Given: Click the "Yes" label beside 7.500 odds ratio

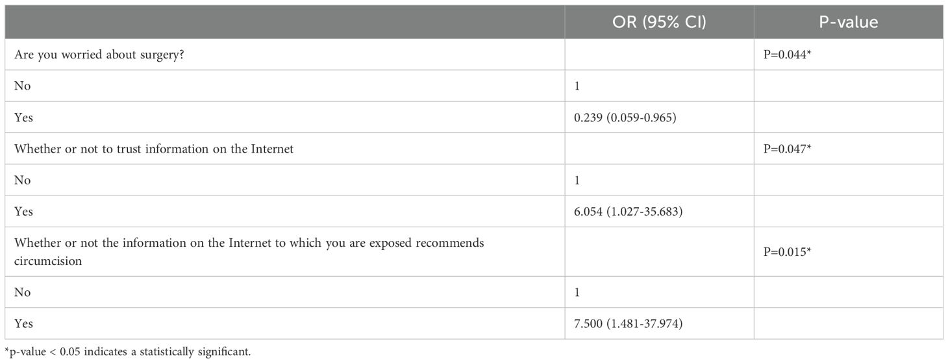Looking at the screenshot, I should (x=23, y=323).
